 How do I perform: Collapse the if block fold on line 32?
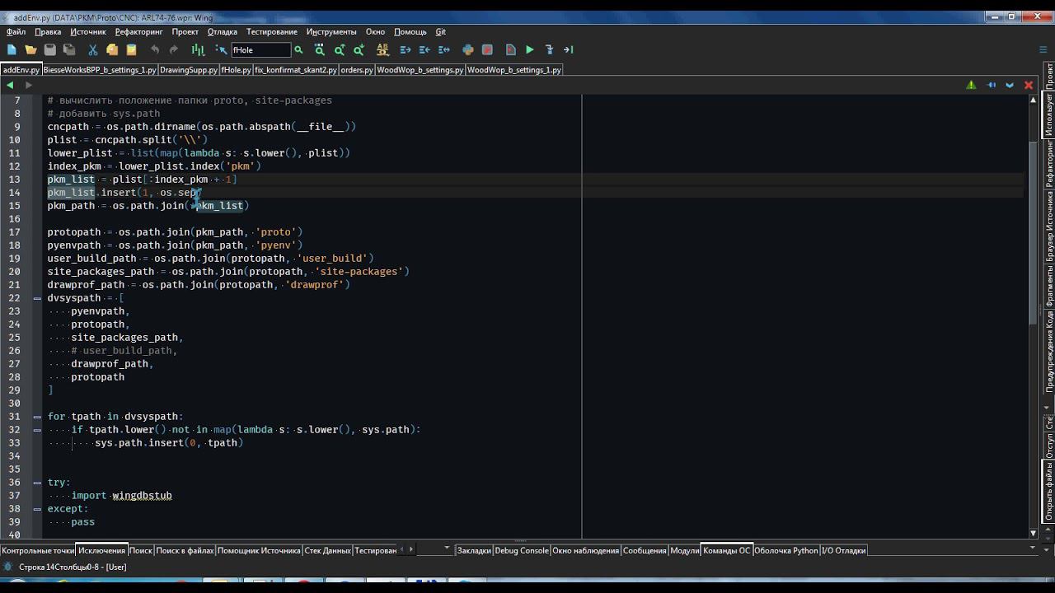click(x=37, y=430)
